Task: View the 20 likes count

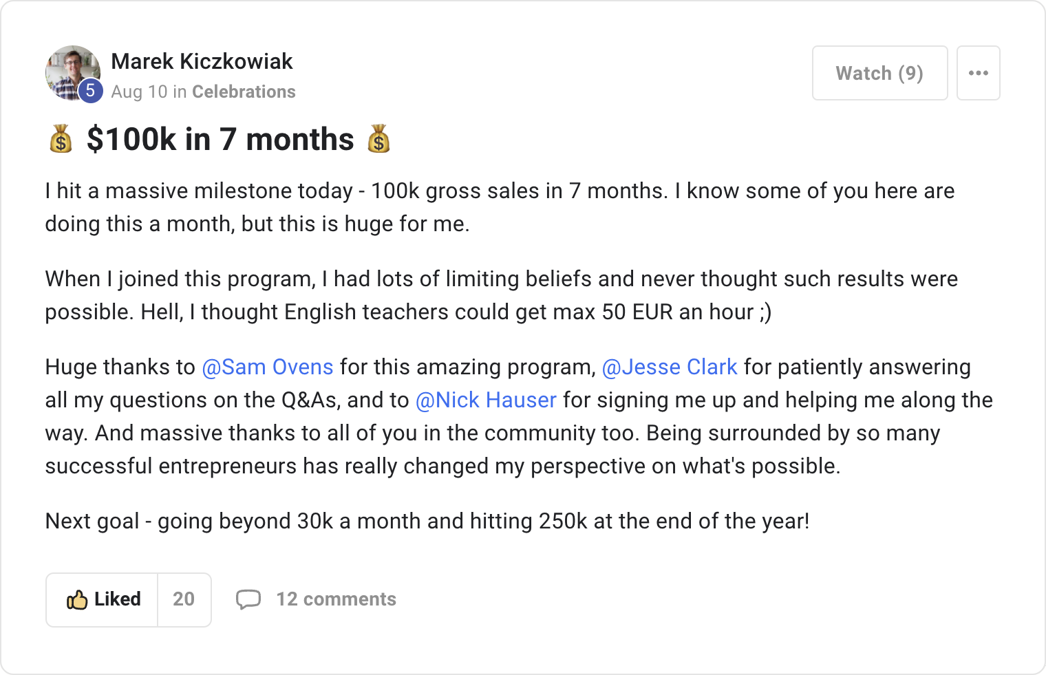Action: (x=184, y=599)
